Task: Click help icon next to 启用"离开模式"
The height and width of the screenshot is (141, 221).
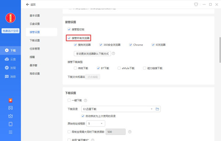Action: [x=92, y=140]
